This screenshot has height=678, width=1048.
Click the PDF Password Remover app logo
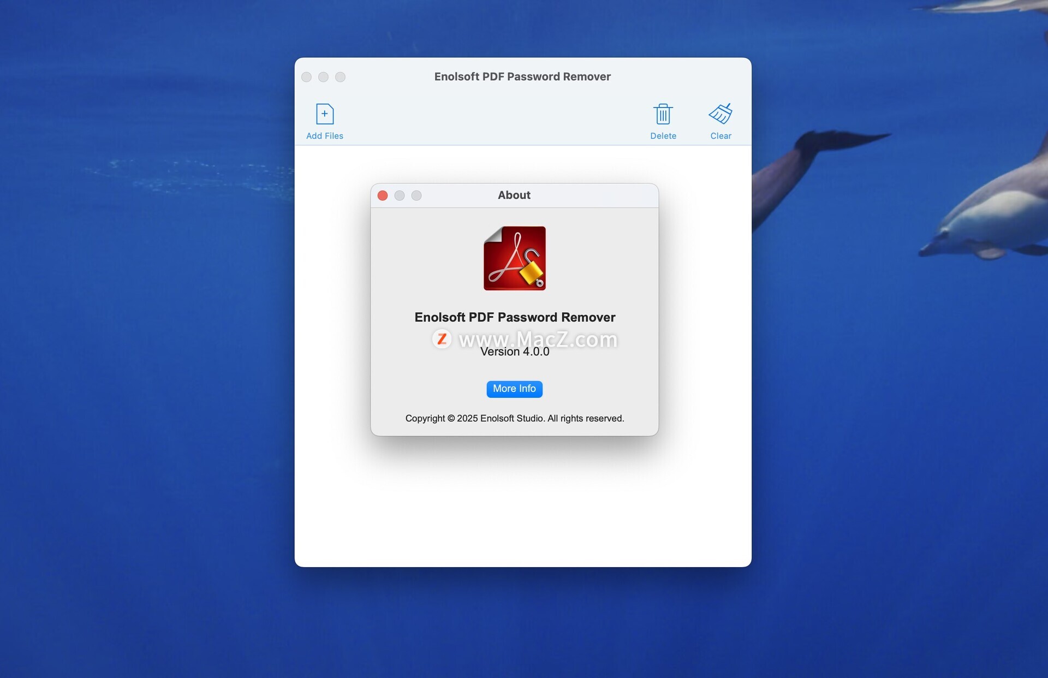[515, 258]
